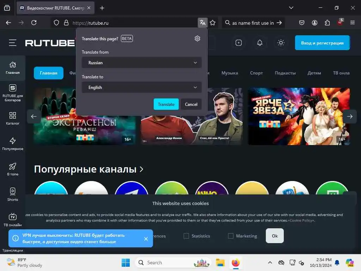This screenshot has width=361, height=271.
Task: Expand Популярные каналы chevron heading
Action: tap(89, 169)
